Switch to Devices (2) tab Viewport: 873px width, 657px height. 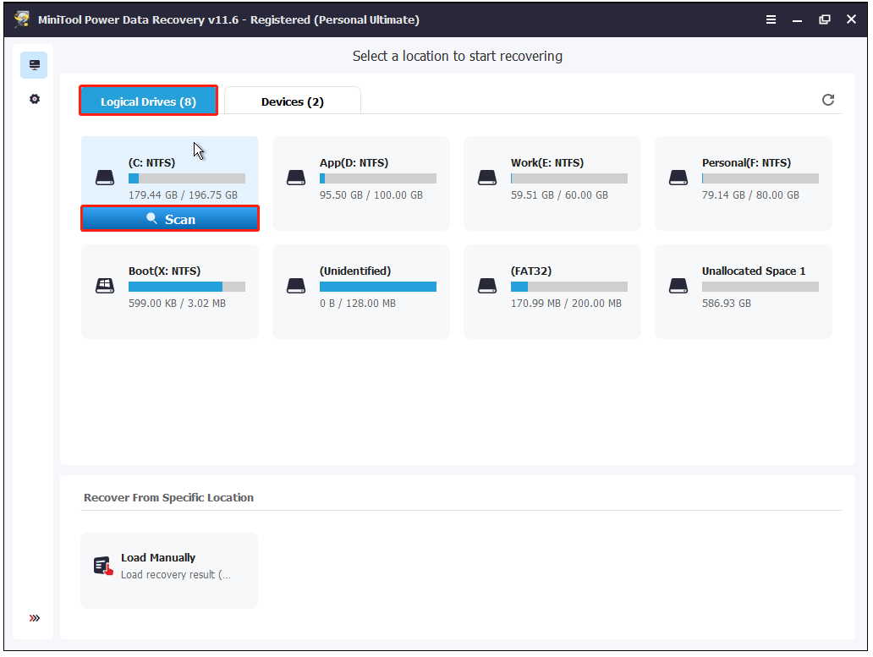pyautogui.click(x=293, y=101)
